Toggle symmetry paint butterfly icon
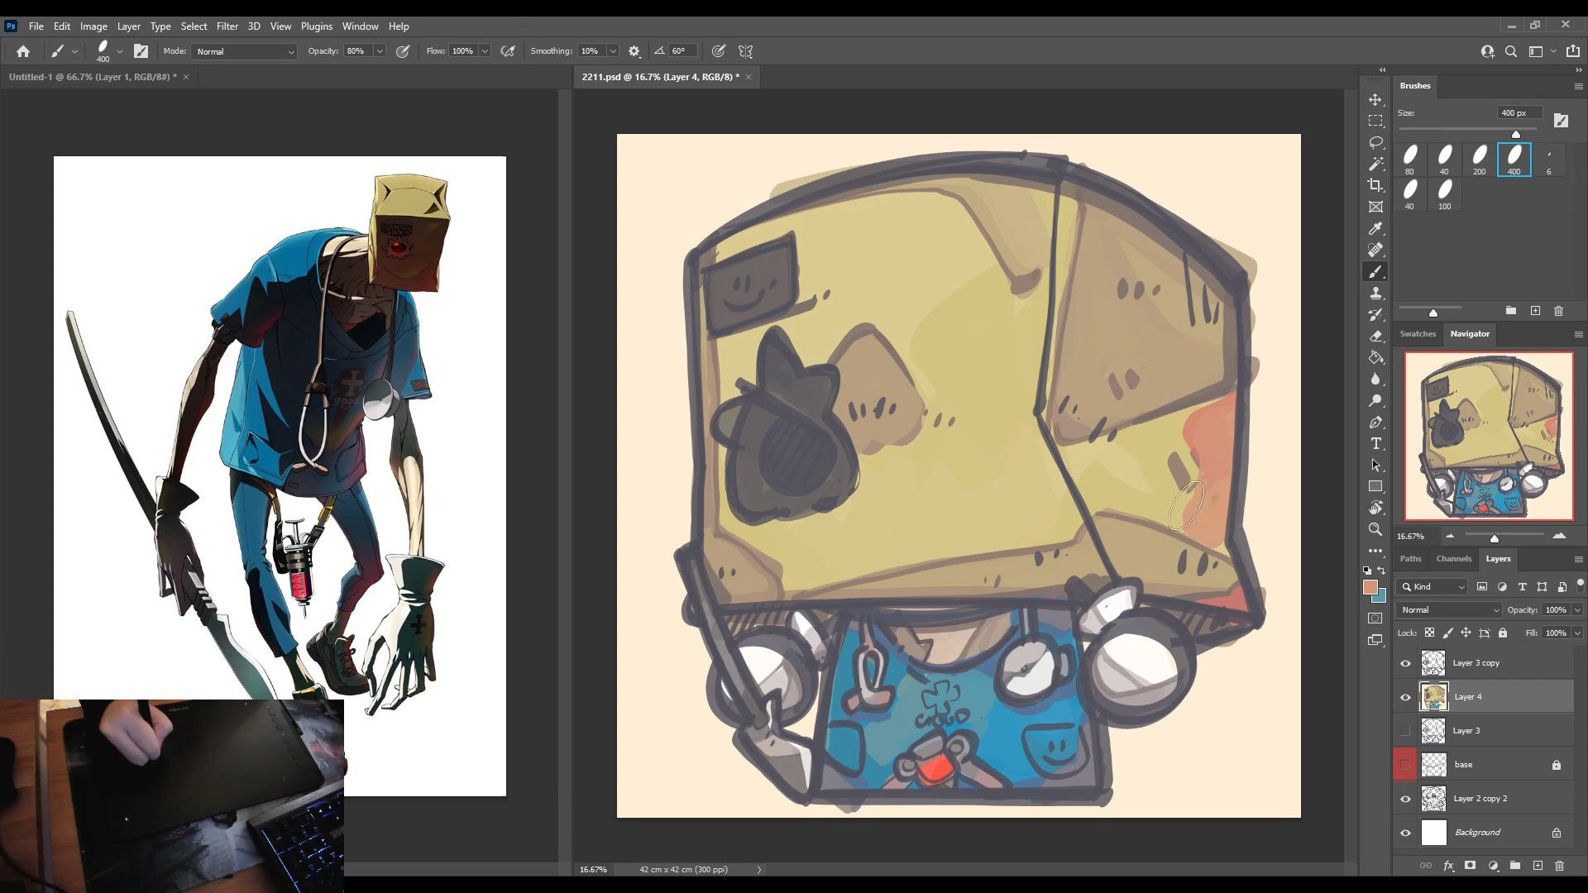Image resolution: width=1588 pixels, height=893 pixels. (x=745, y=51)
